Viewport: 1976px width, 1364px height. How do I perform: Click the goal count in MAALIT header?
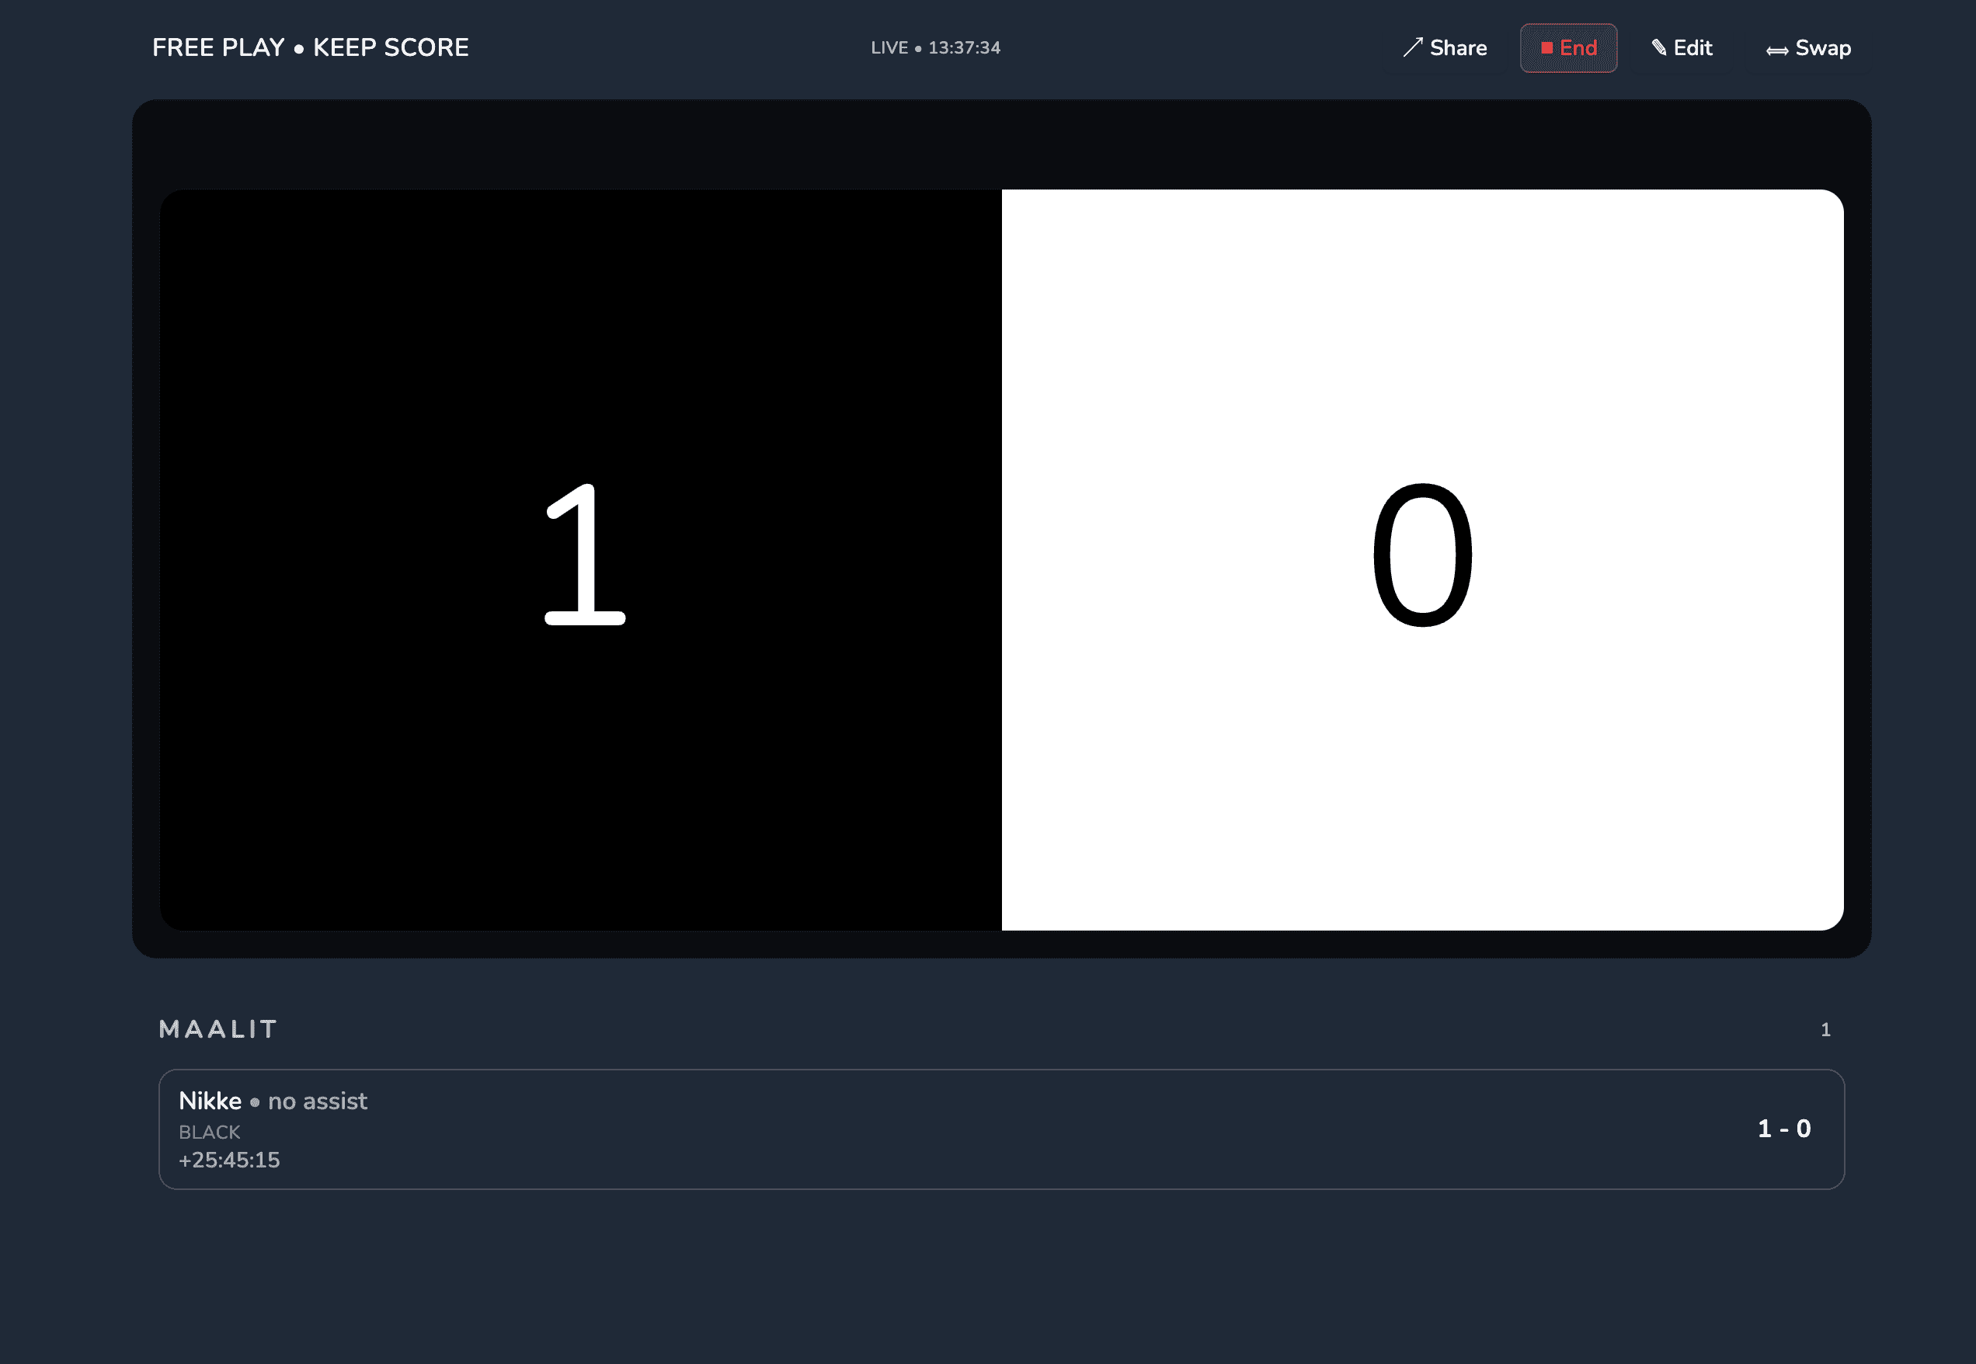(x=1825, y=1030)
